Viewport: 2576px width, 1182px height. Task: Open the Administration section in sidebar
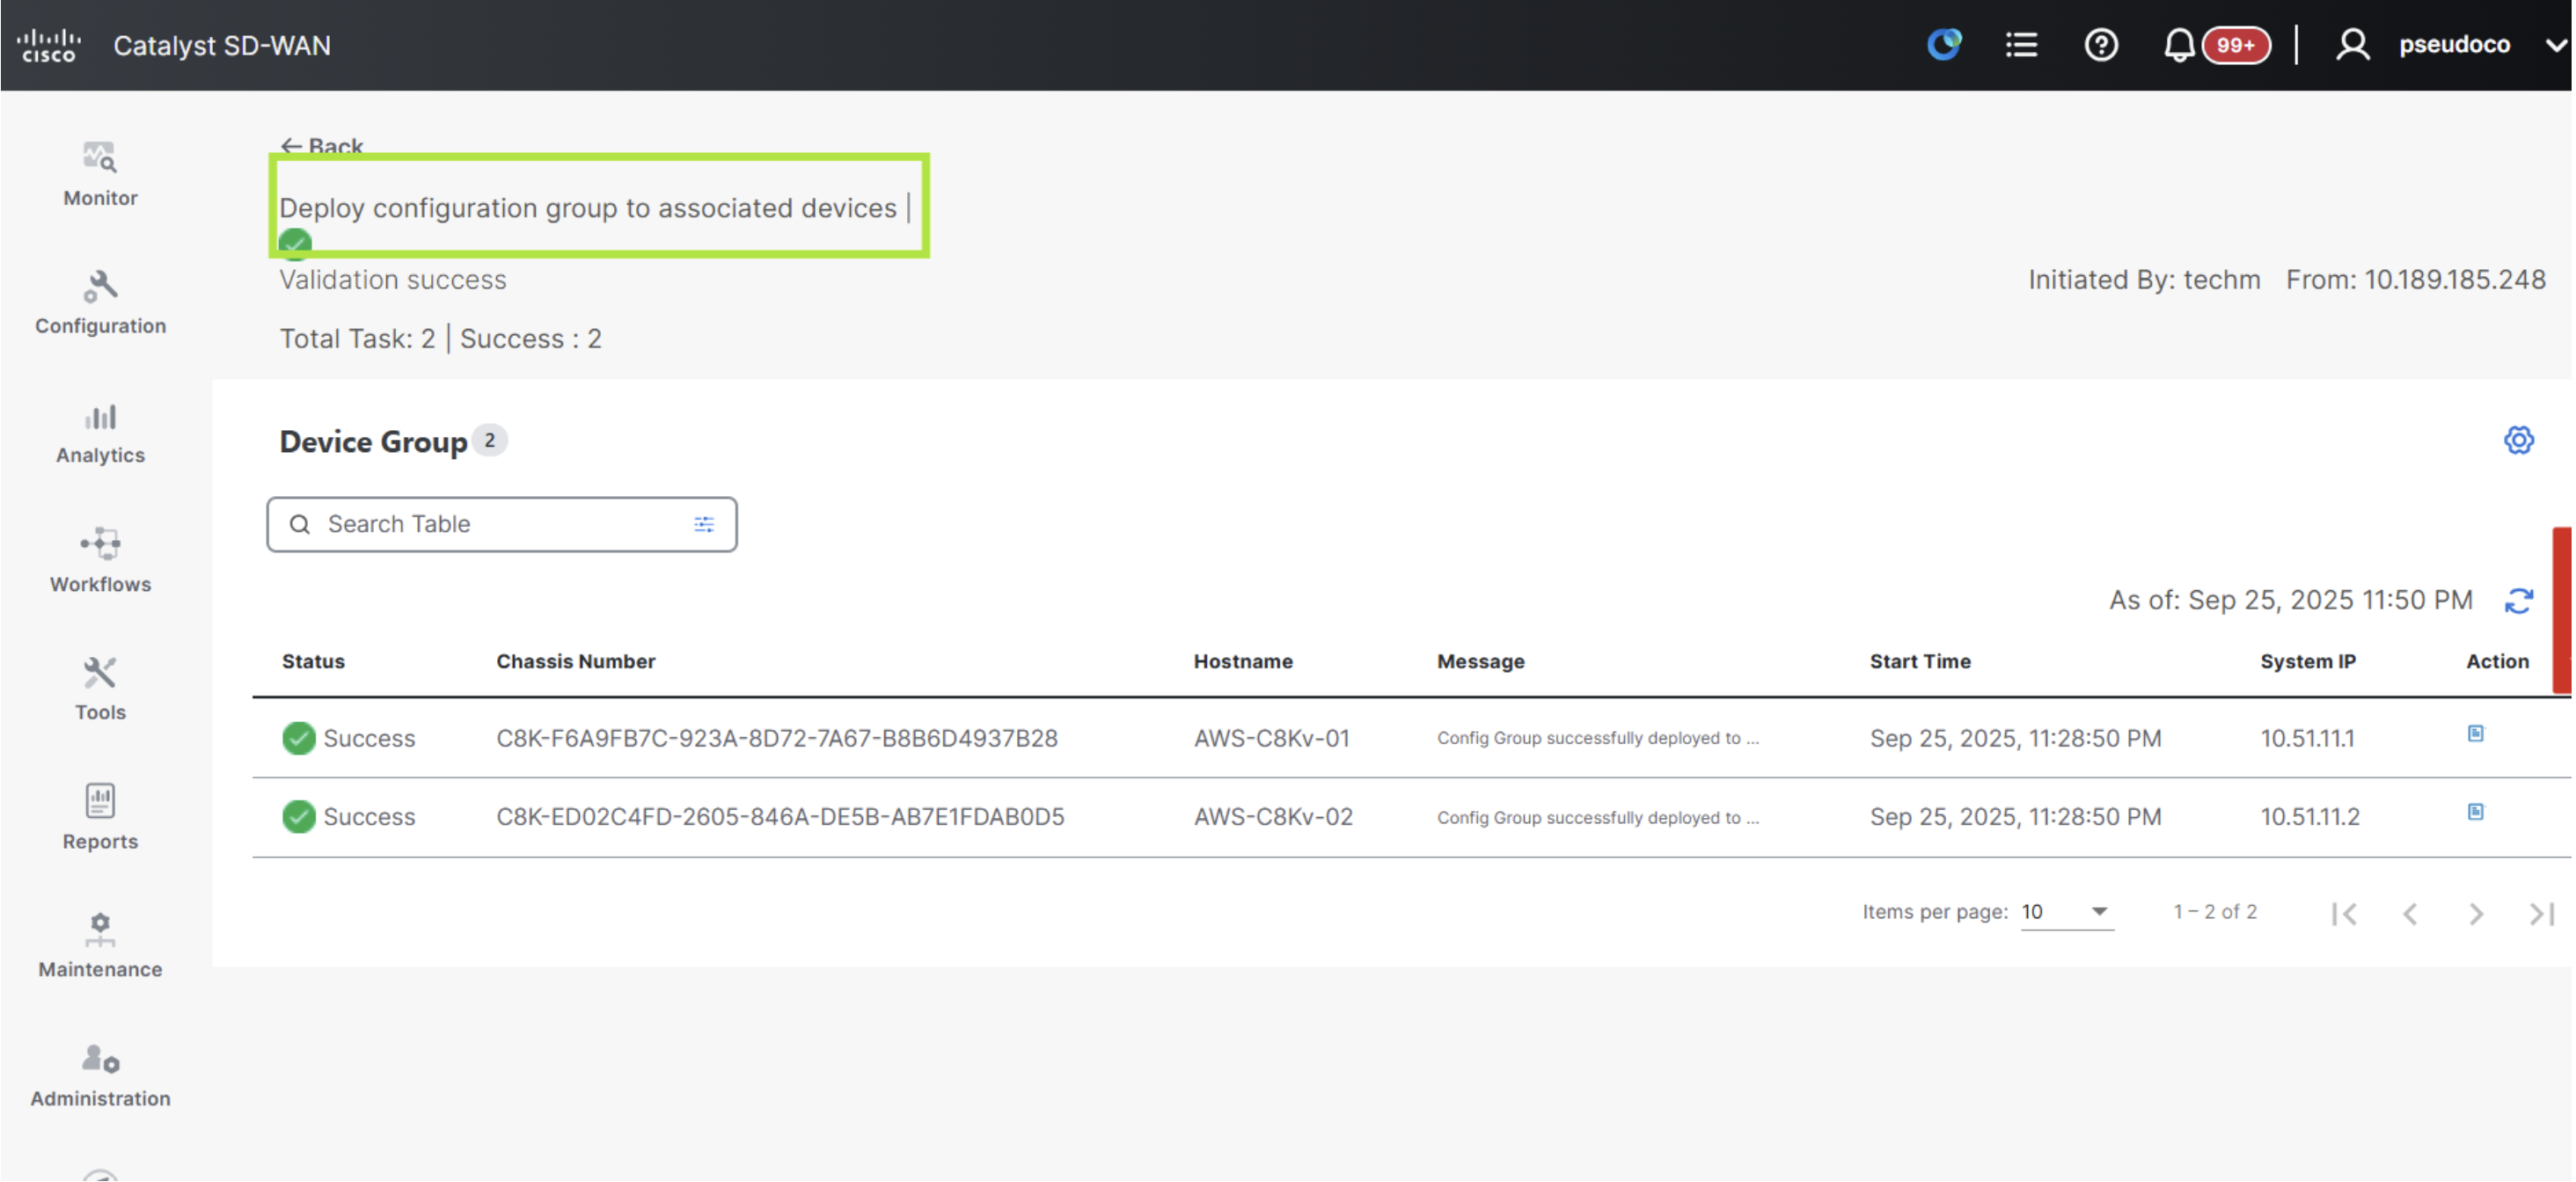[x=100, y=1076]
